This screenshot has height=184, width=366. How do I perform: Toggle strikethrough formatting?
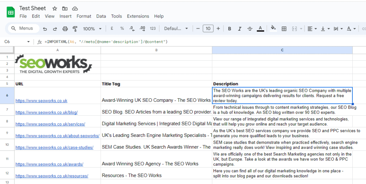(x=250, y=29)
